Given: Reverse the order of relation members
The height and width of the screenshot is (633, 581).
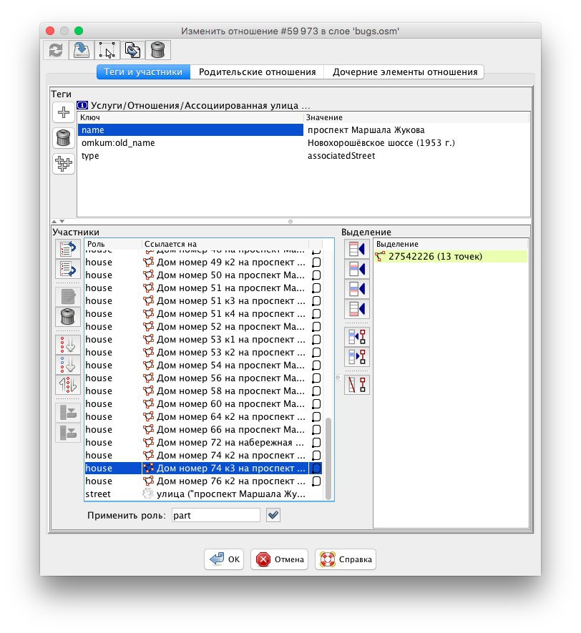Looking at the screenshot, I should (x=69, y=385).
